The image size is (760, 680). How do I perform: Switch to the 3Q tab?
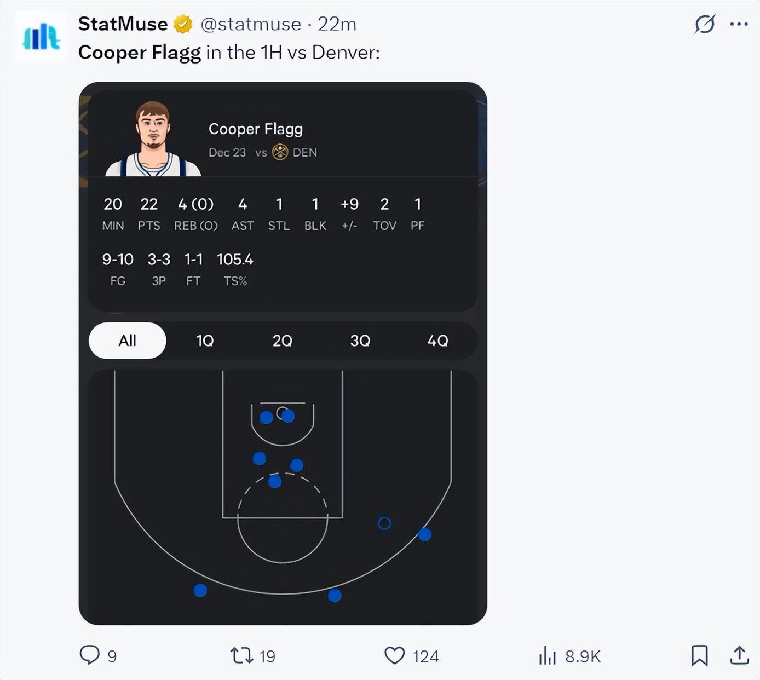pos(360,341)
